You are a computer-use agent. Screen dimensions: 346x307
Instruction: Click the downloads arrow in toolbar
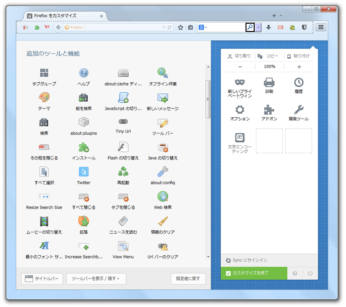(268, 27)
